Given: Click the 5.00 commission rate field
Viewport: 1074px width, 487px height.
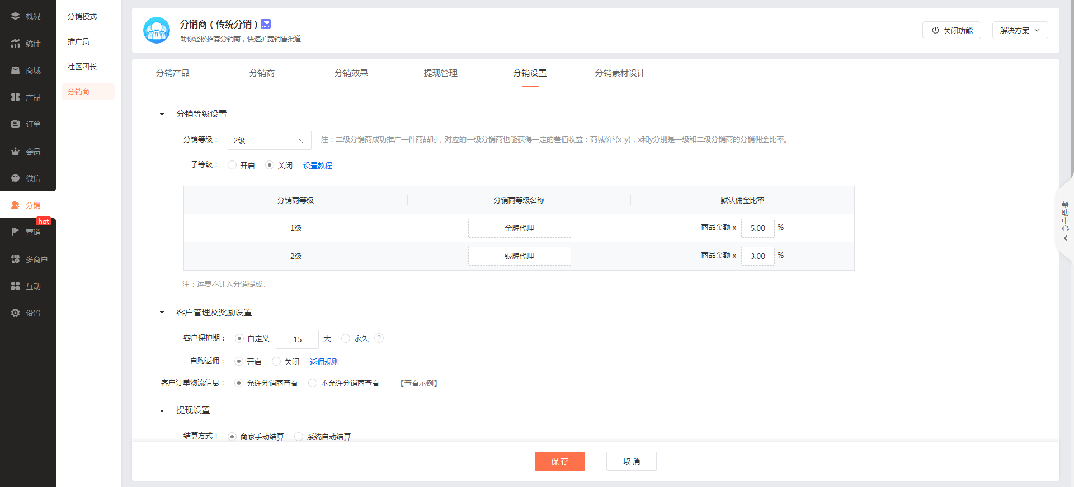Looking at the screenshot, I should coord(758,228).
